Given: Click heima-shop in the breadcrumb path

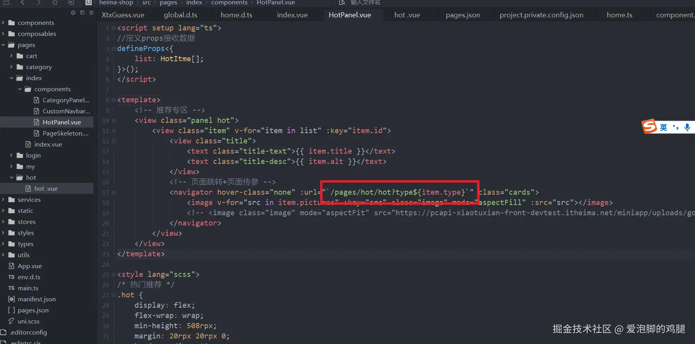Looking at the screenshot, I should (116, 2).
